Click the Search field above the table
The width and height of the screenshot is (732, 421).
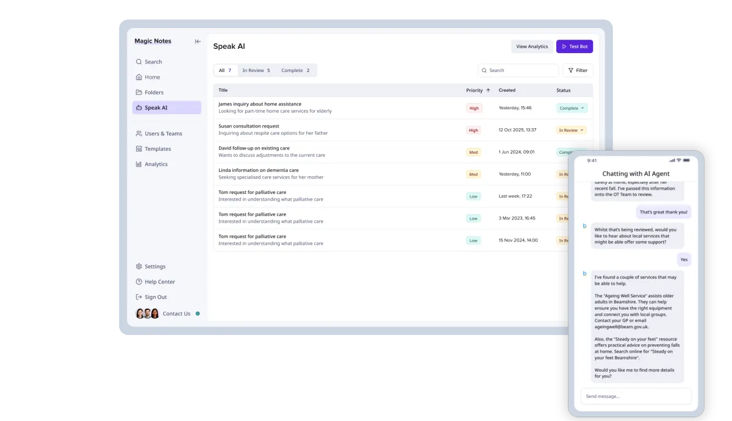point(518,70)
